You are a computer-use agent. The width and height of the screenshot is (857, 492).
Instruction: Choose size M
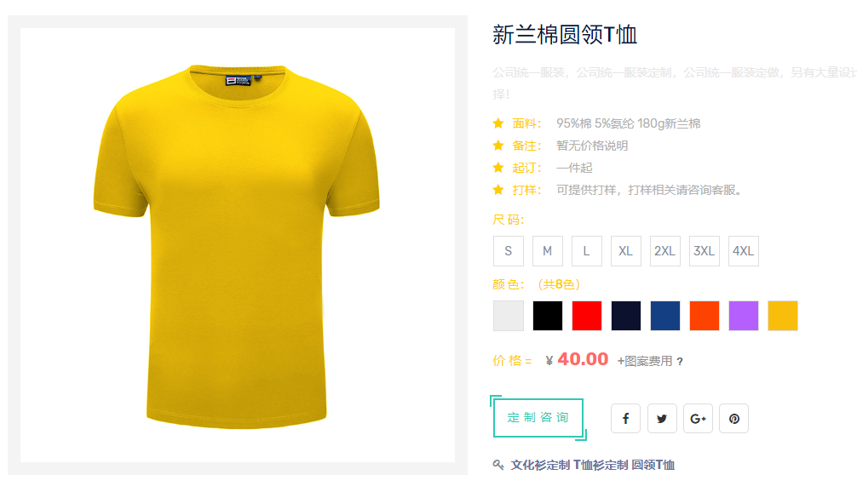pos(547,251)
